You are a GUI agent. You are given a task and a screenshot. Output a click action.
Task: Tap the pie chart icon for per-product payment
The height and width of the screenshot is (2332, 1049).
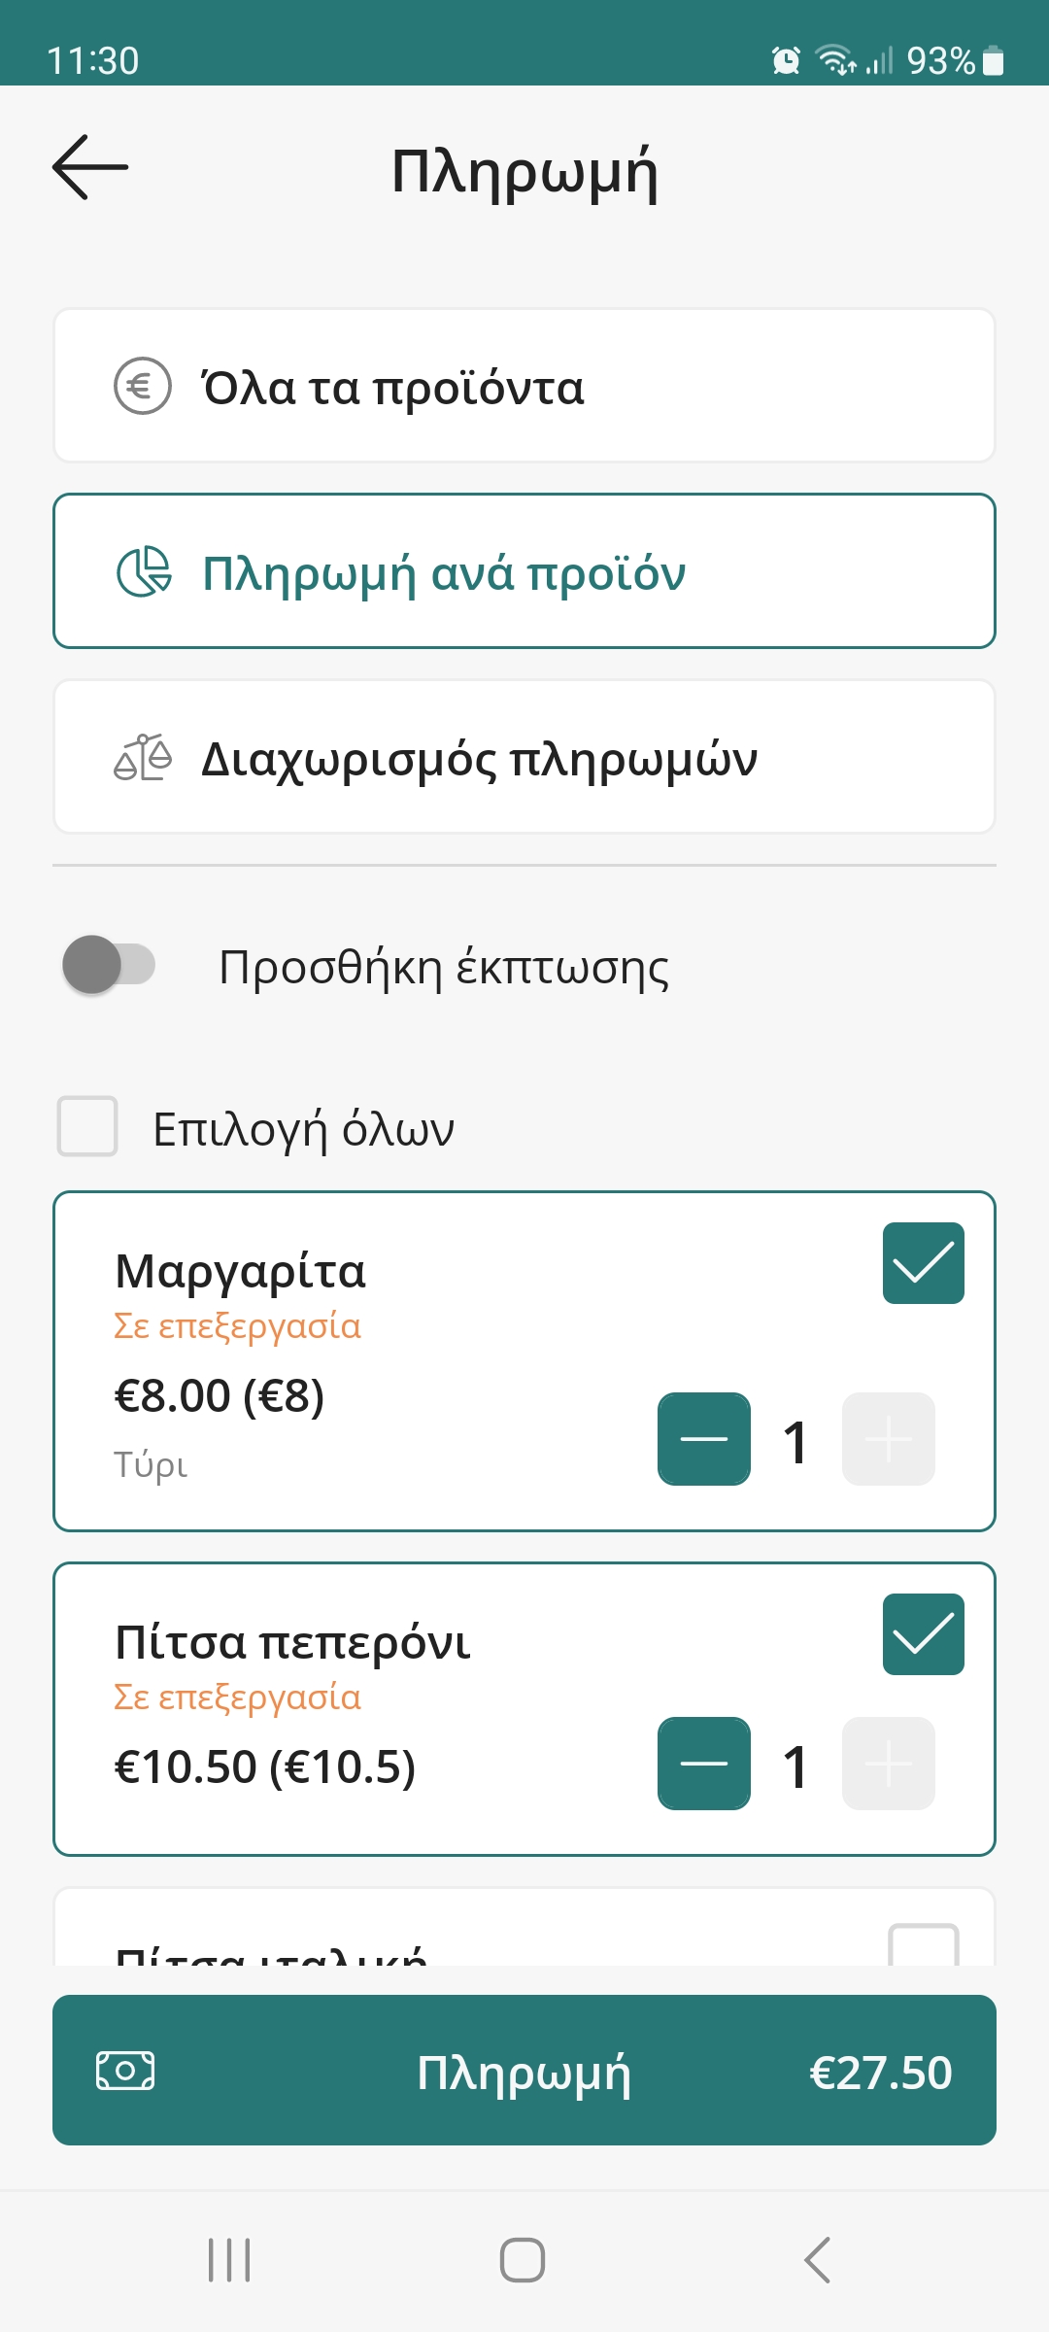(x=144, y=571)
